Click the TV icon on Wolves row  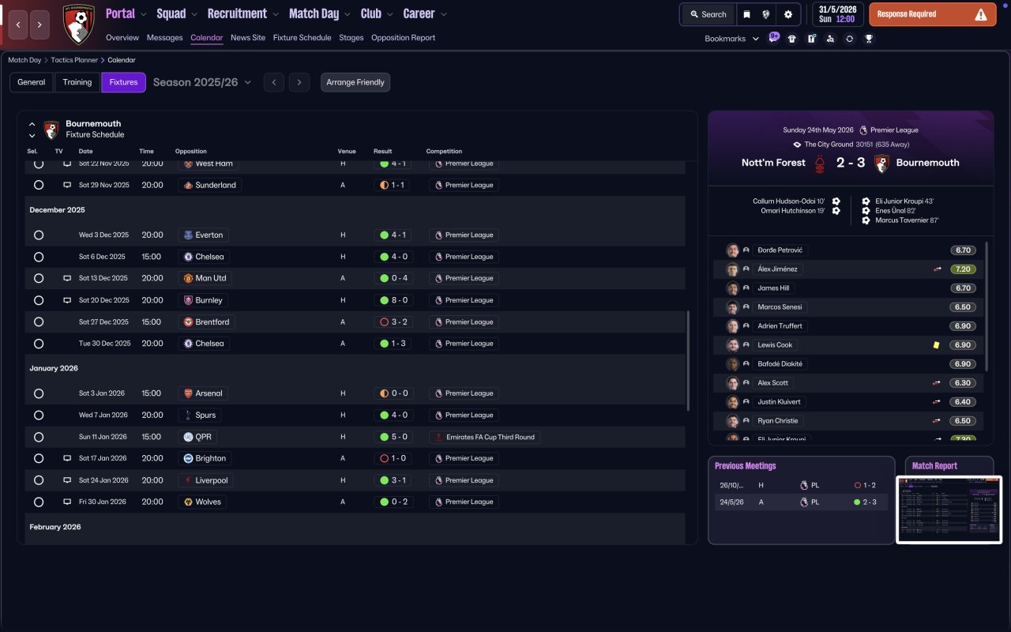67,502
